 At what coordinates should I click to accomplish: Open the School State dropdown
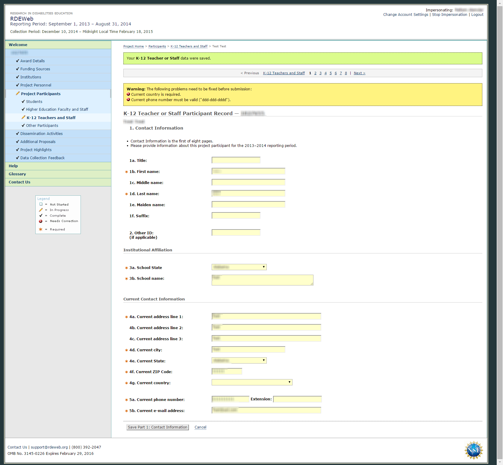coord(239,267)
